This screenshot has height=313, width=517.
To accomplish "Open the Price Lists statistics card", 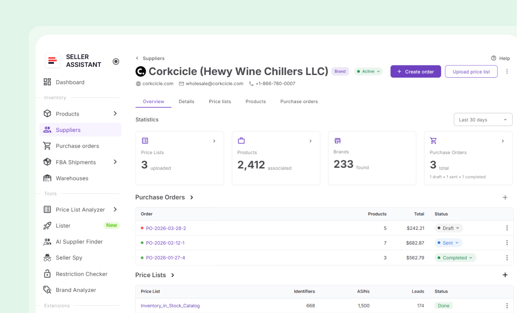I will click(179, 158).
